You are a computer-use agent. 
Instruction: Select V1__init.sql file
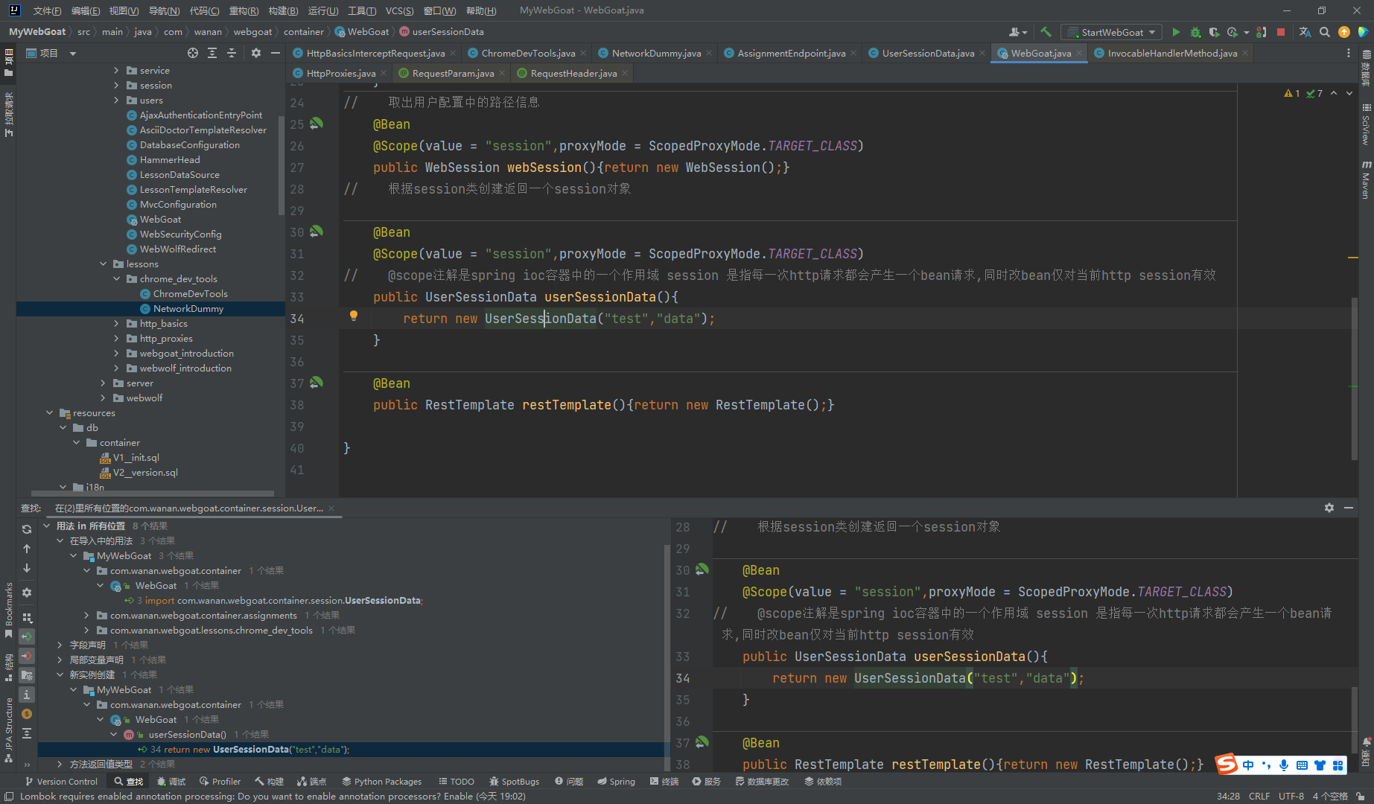tap(136, 458)
